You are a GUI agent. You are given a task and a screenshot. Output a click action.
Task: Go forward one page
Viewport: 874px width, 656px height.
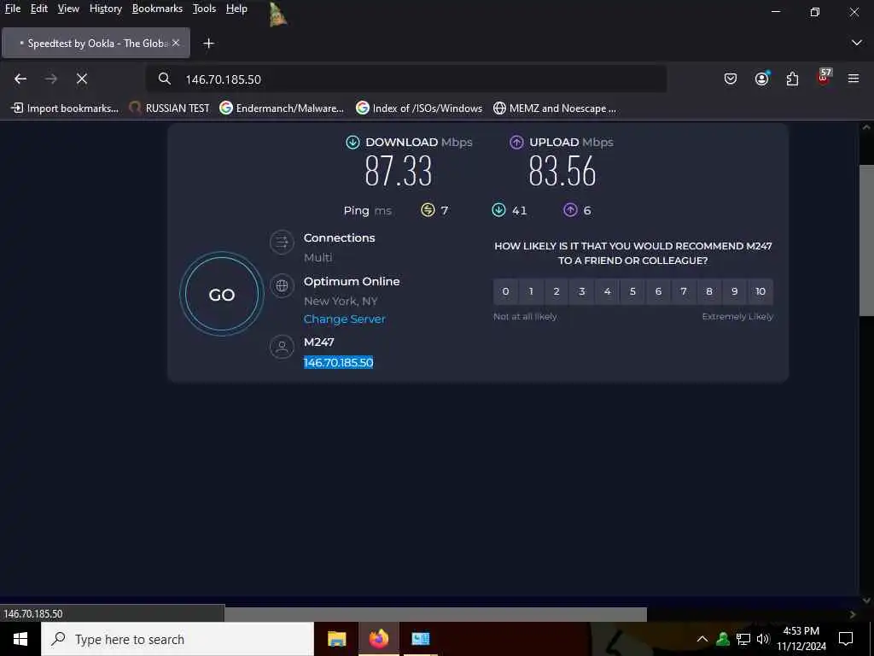[x=51, y=79]
